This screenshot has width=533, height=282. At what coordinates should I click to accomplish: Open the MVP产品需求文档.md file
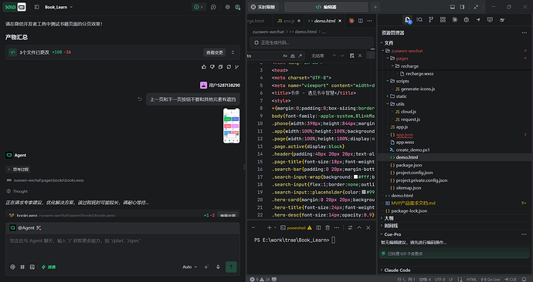(412, 203)
